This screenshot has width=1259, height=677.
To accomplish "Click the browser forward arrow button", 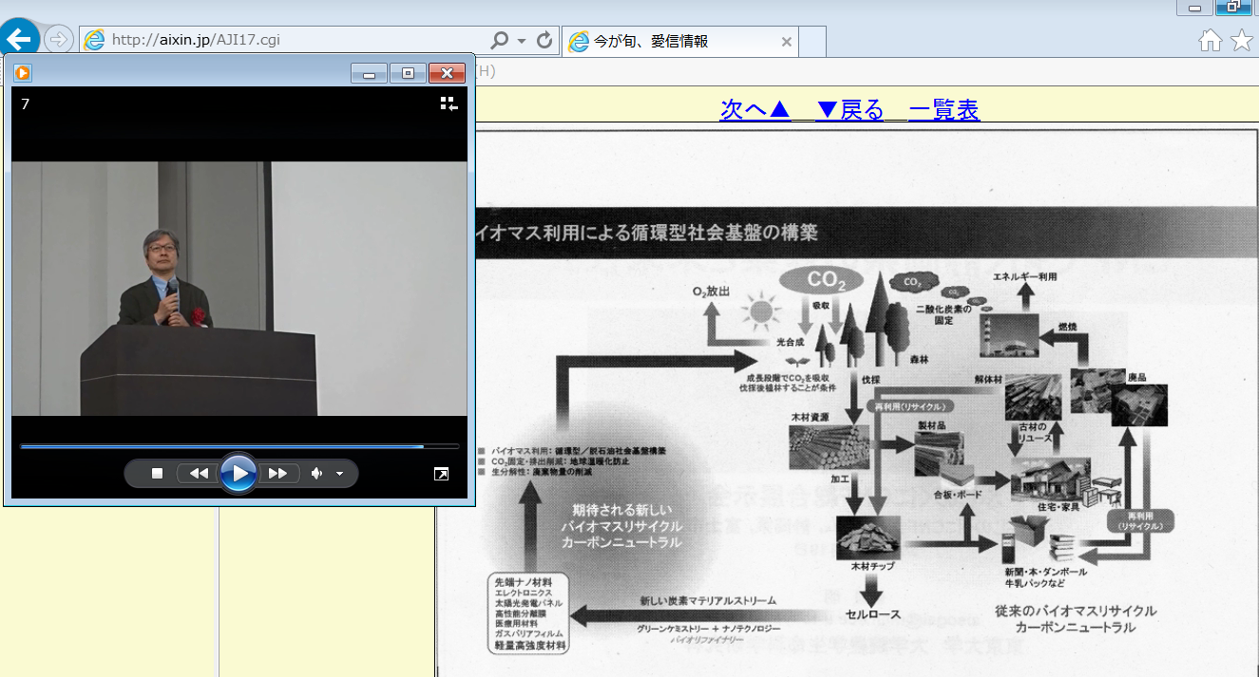I will pos(59,39).
